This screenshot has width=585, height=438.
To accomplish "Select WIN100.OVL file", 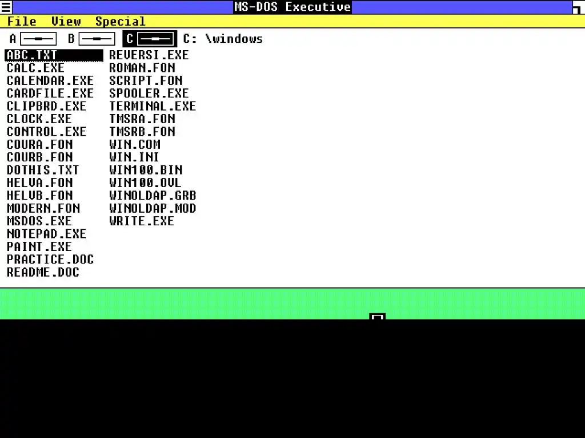I will 145,182.
